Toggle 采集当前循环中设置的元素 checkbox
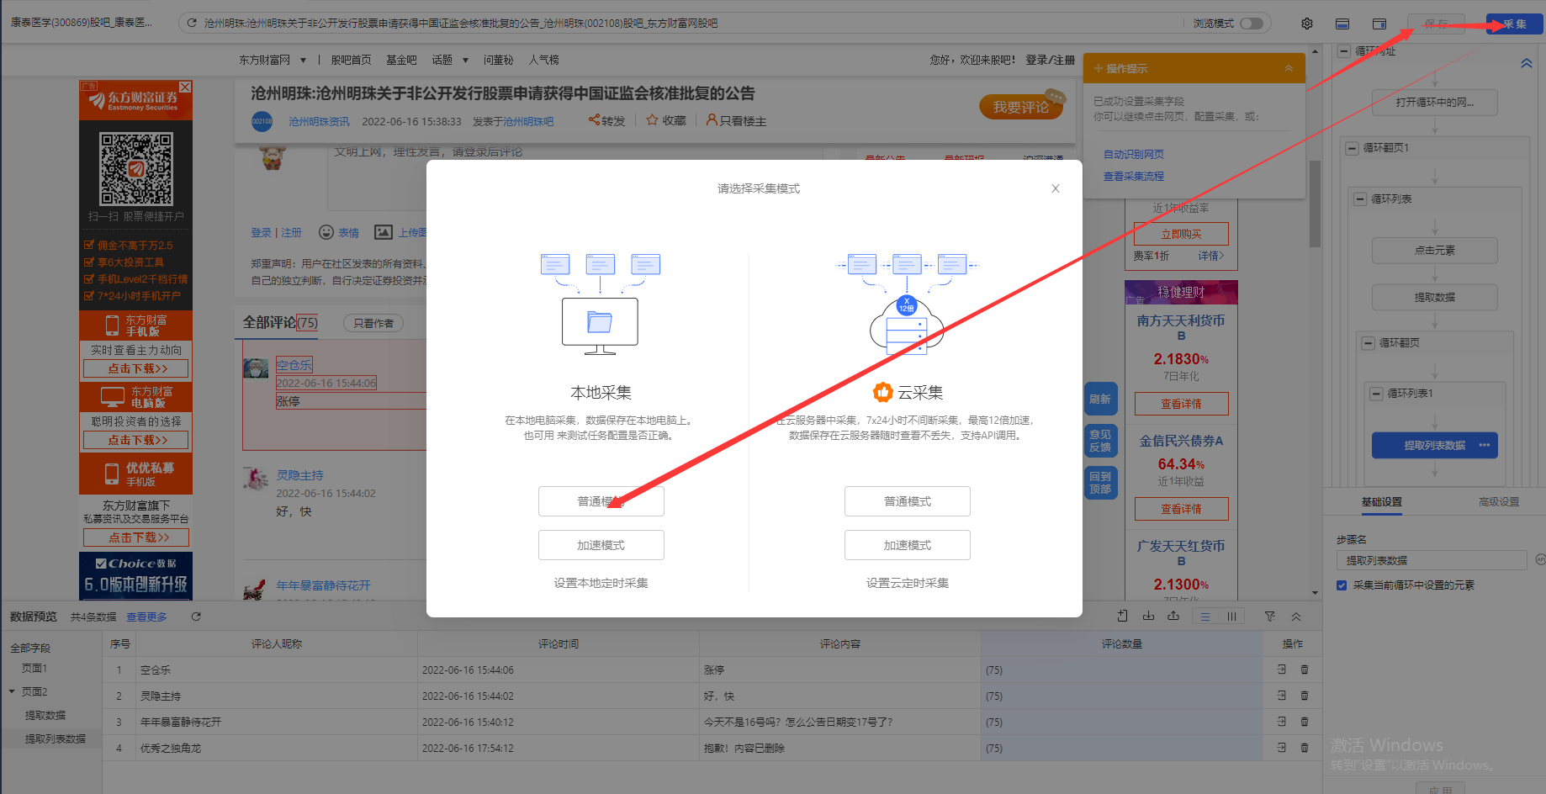This screenshot has width=1546, height=794. coord(1342,585)
